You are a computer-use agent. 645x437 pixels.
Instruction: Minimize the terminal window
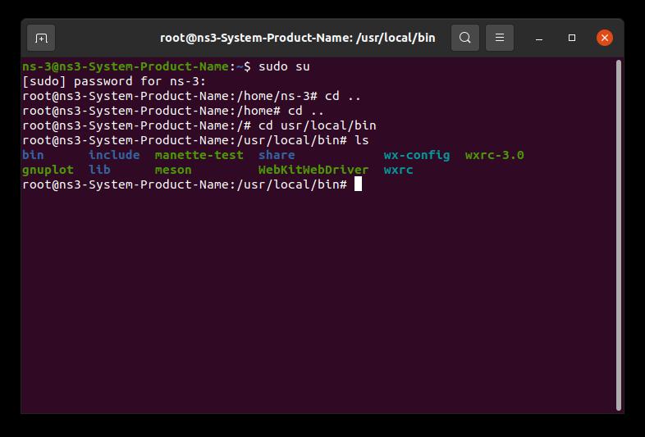click(x=539, y=38)
